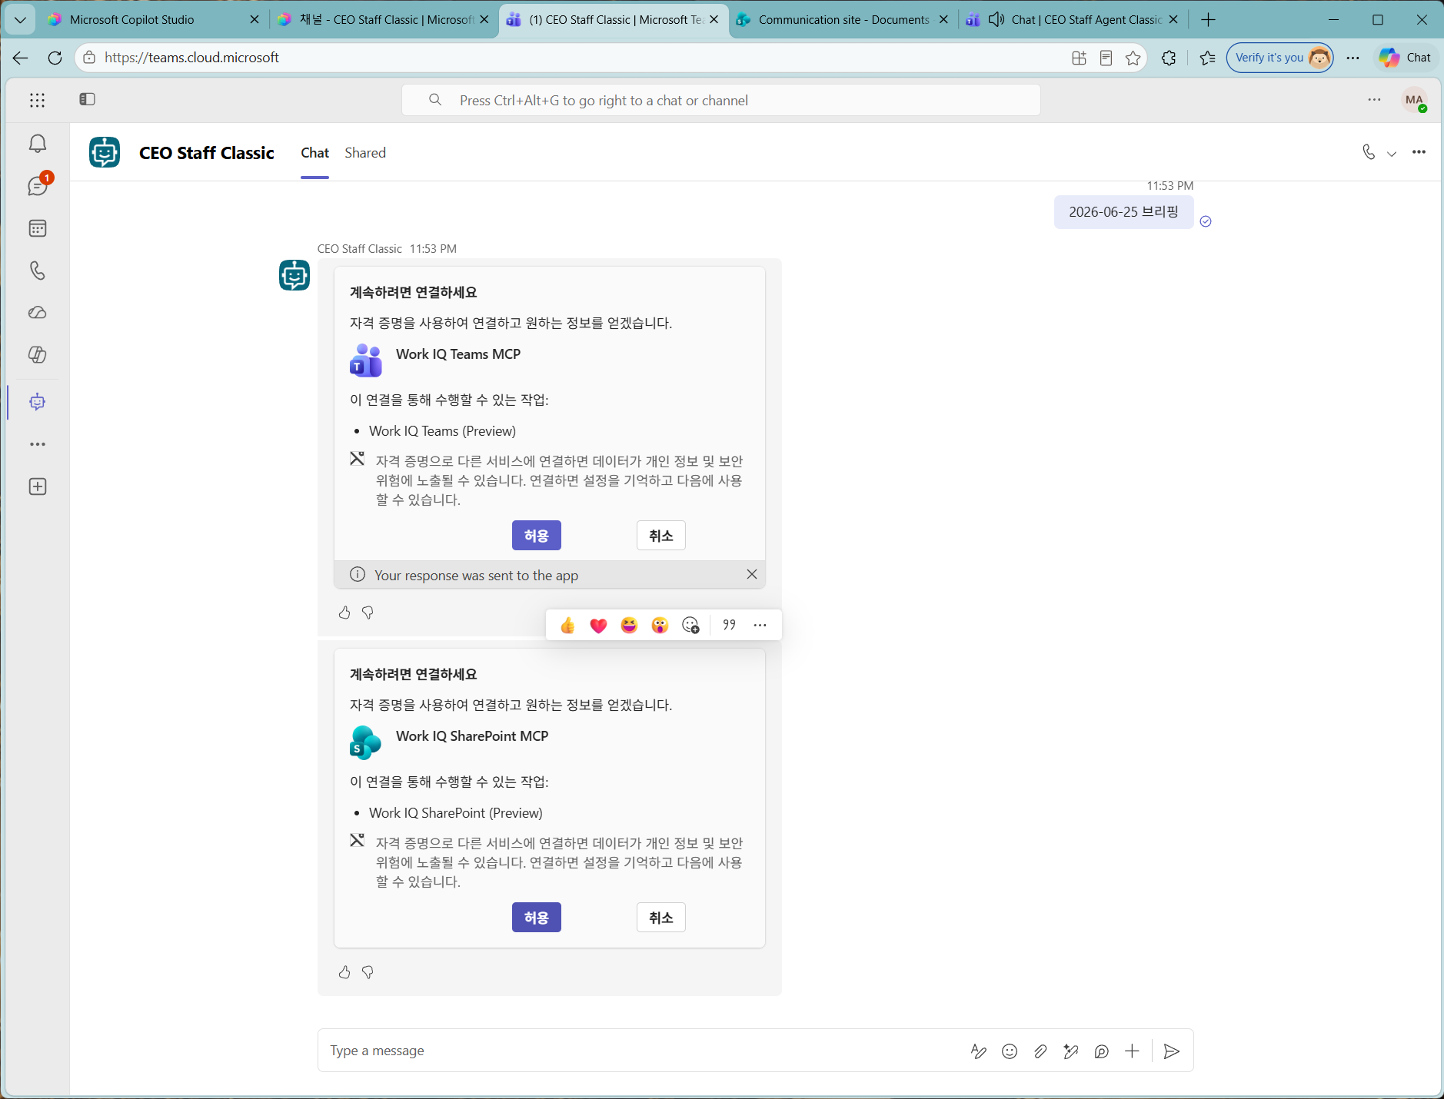
Task: Open Teams Settings and more menu
Action: (1374, 100)
